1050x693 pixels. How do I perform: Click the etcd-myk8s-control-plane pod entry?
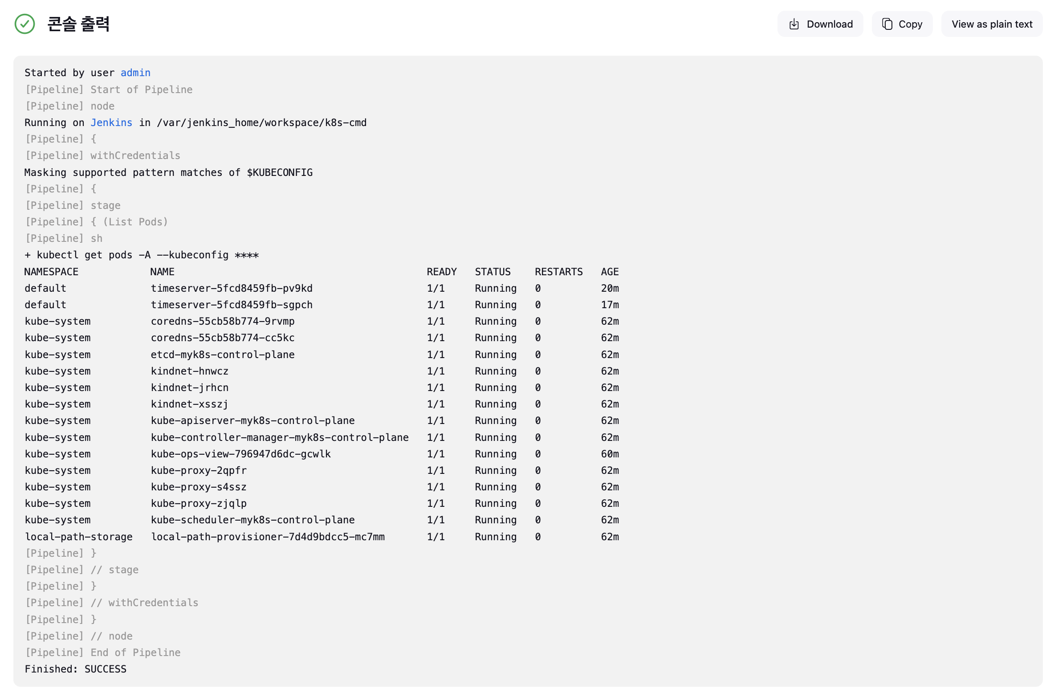coord(223,355)
